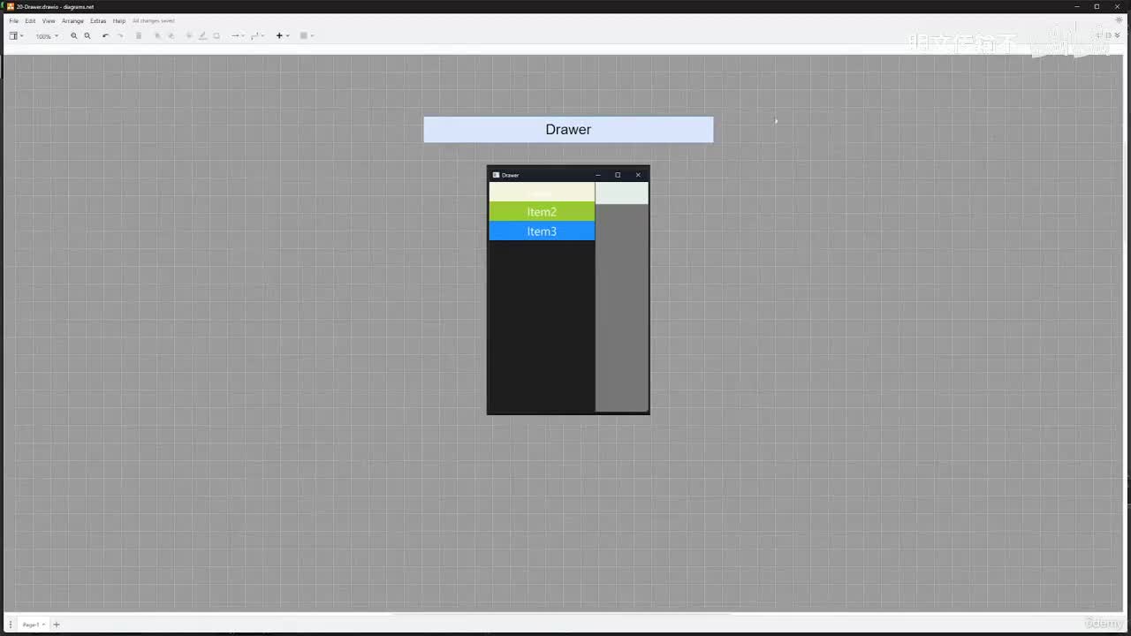Zoom in on the diagram canvas

74,36
